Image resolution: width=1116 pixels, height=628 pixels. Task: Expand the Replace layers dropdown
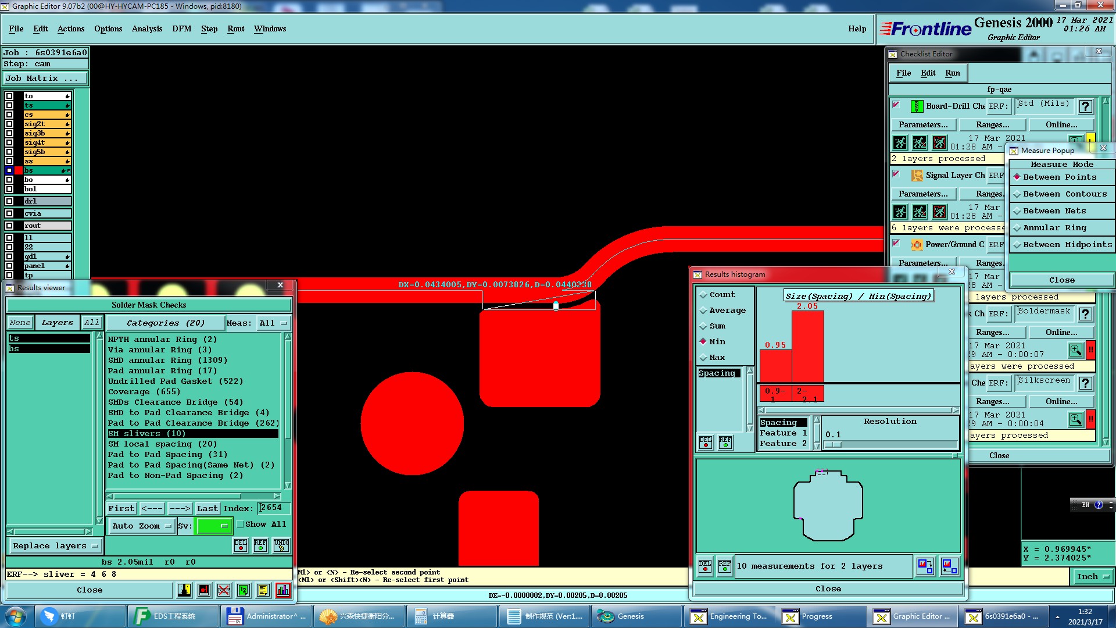click(x=55, y=546)
